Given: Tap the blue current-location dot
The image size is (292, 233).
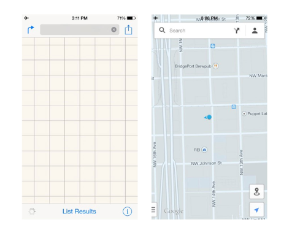Looking at the screenshot, I should (x=209, y=117).
